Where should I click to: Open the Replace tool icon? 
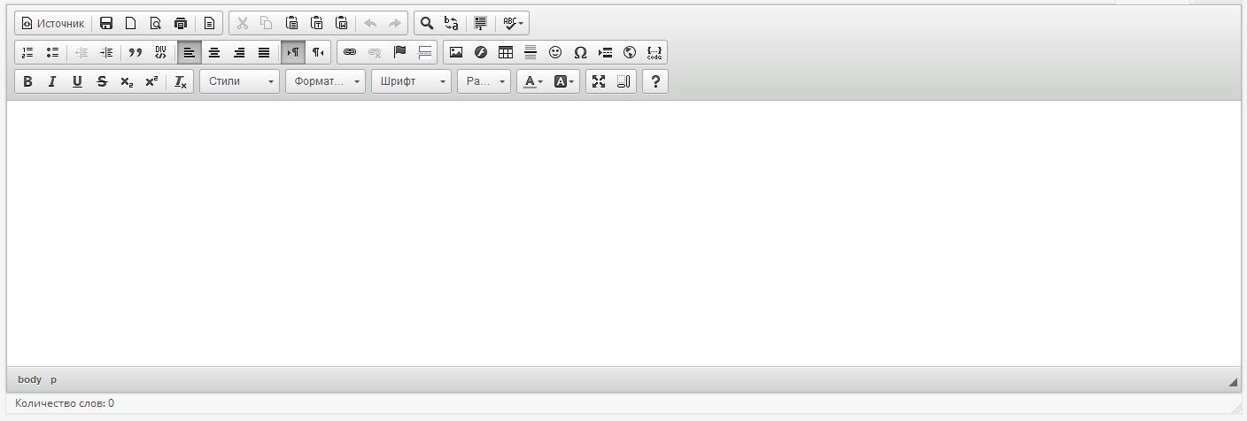452,24
